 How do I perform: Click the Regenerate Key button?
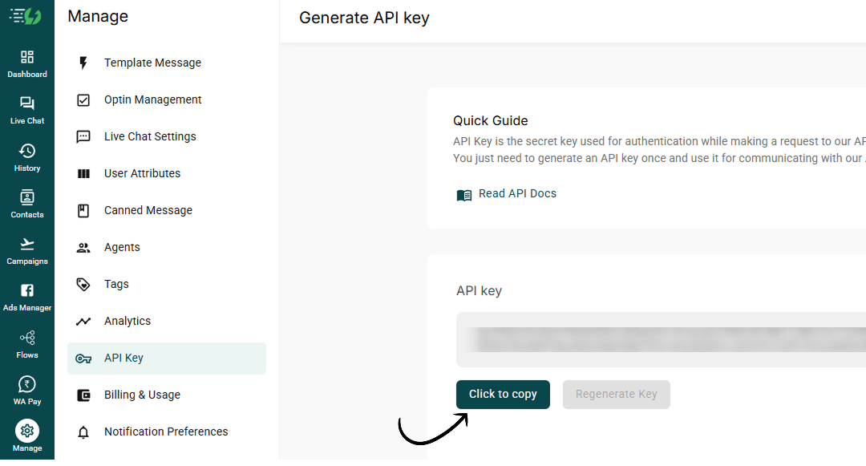616,395
